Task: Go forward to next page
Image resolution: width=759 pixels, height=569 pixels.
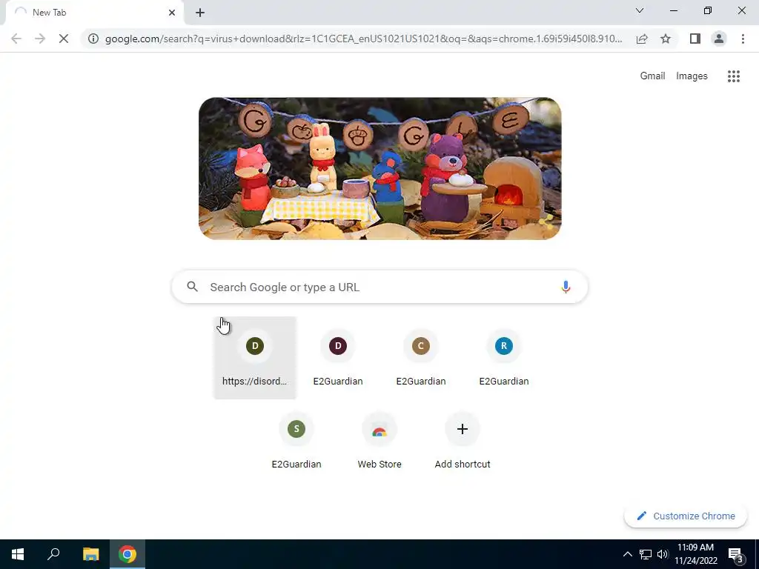Action: point(40,39)
